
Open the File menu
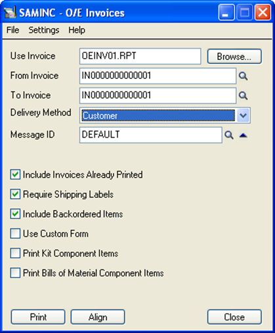pos(12,30)
